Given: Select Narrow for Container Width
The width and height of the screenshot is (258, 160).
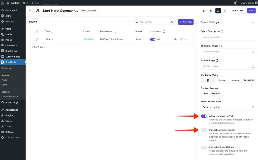Looking at the screenshot, I should [235, 80].
